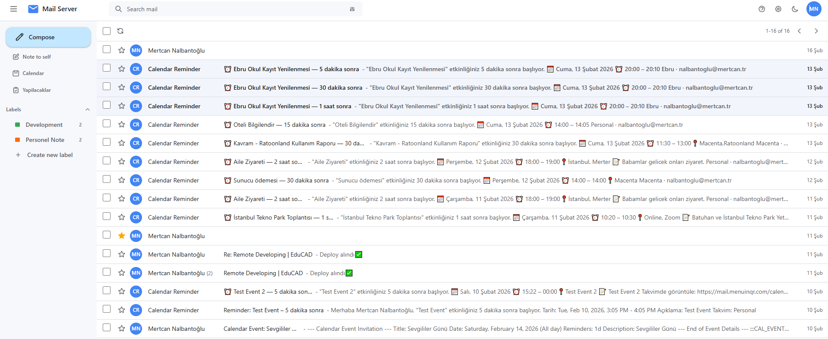Check the Oteli Bilgilendir reminder checkbox
This screenshot has height=339, width=828.
point(107,124)
